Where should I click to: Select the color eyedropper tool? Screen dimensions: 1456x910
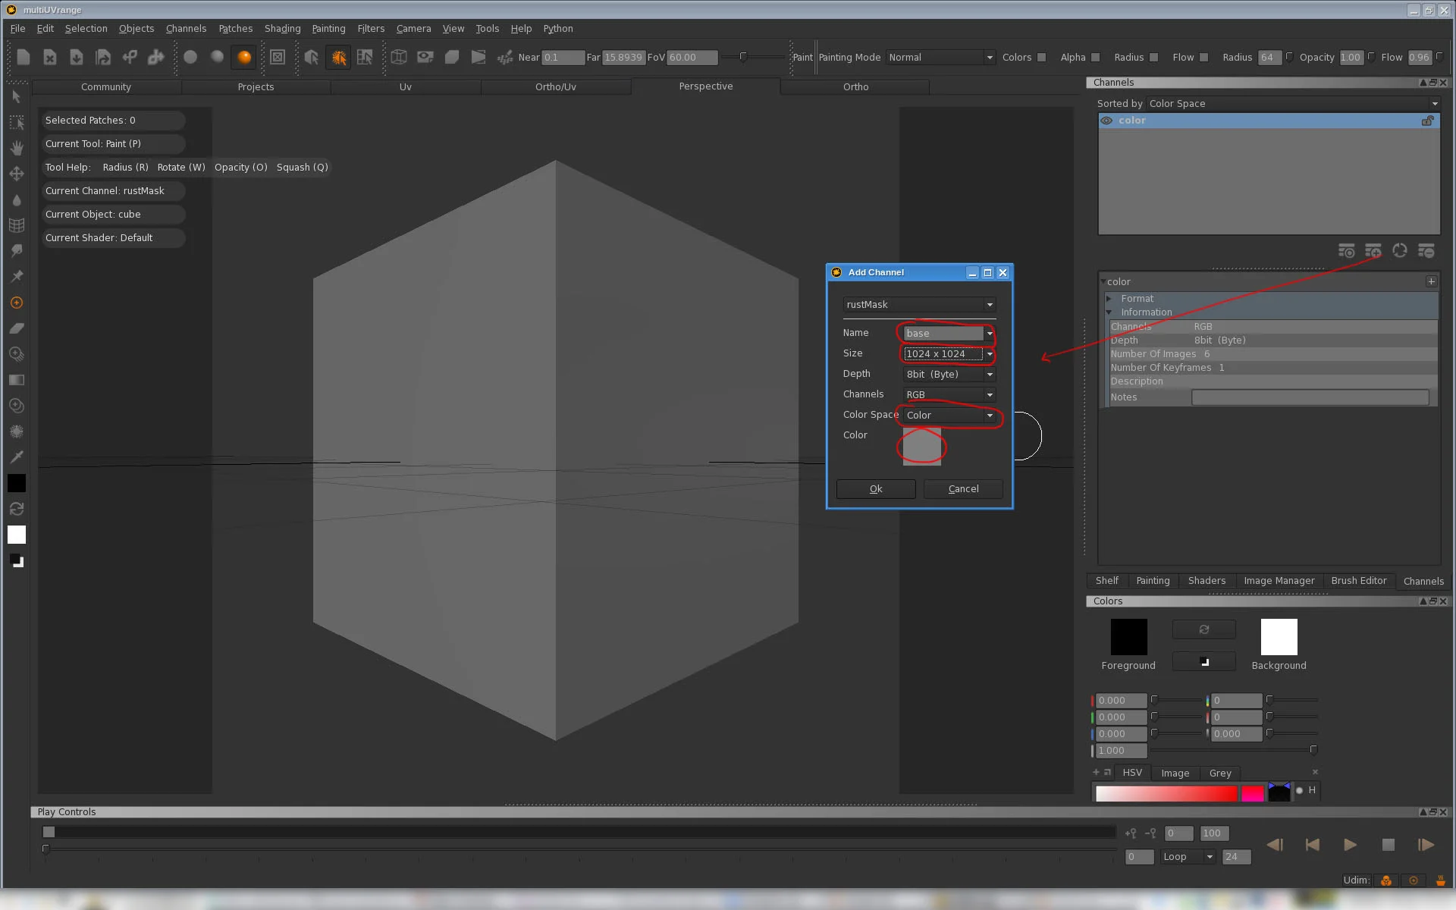point(17,457)
